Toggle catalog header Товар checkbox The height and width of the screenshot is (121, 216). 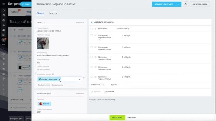[x=11, y=30]
